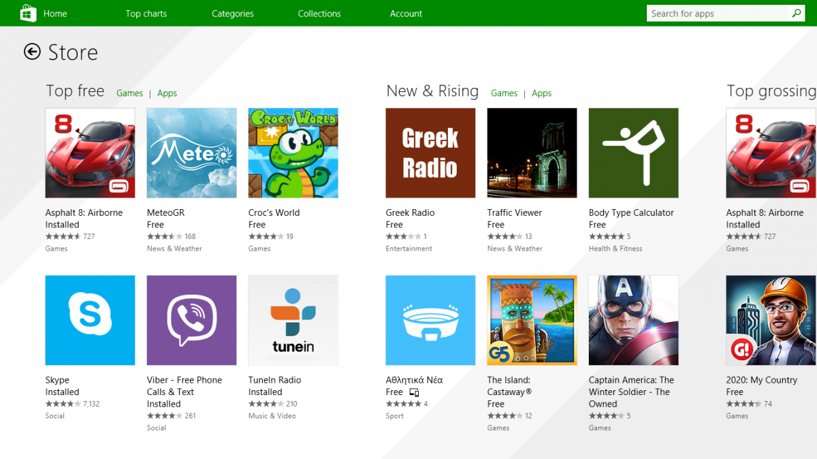Open Asphalt 8 tile under Top free

coord(90,153)
